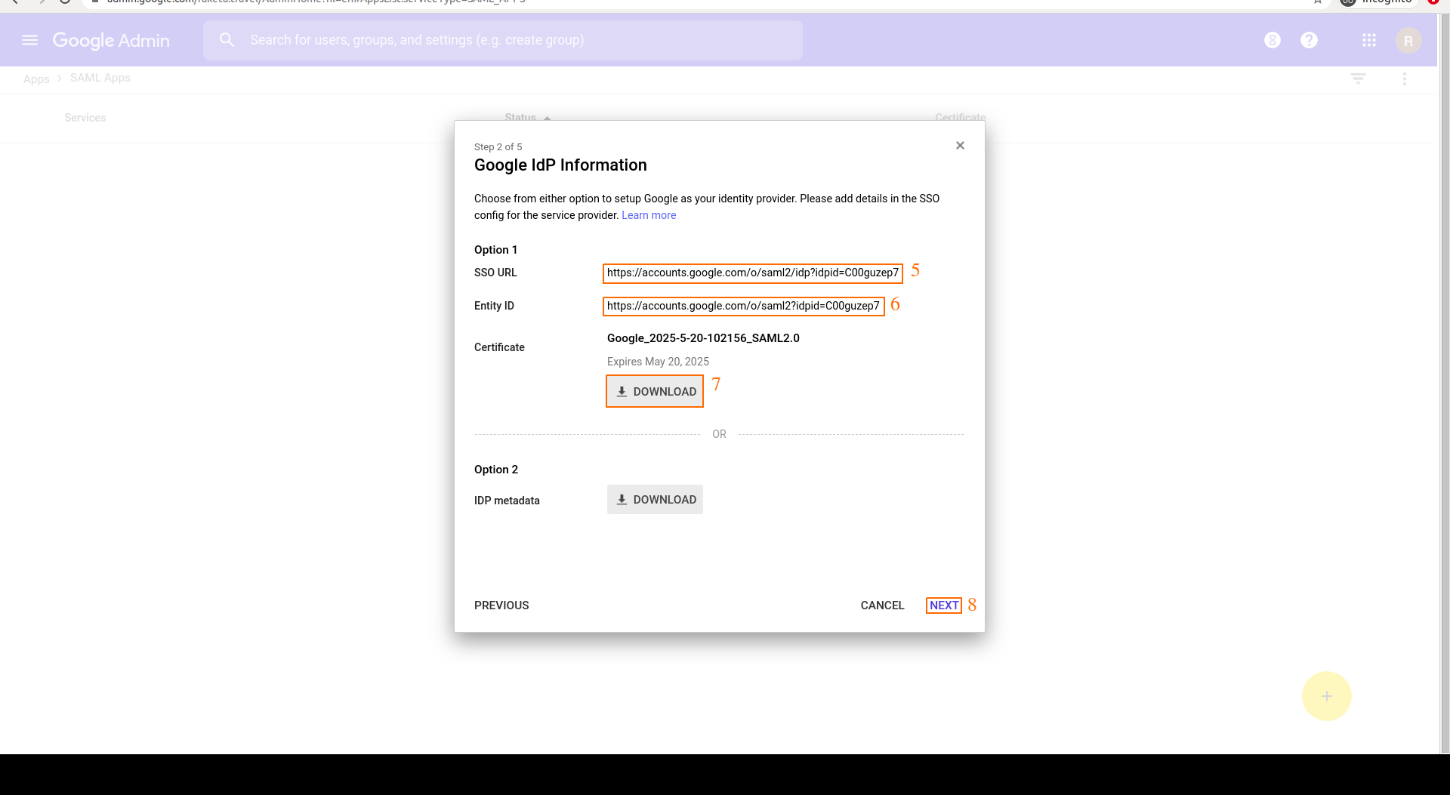Open the account avatar R

point(1408,41)
